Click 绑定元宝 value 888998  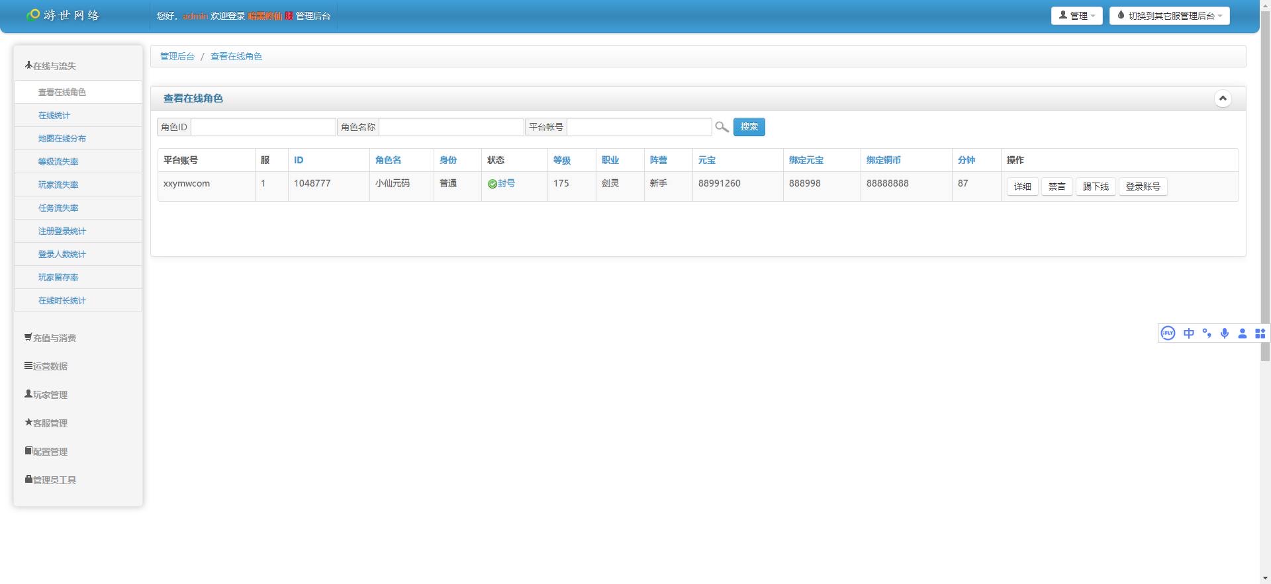click(x=804, y=183)
